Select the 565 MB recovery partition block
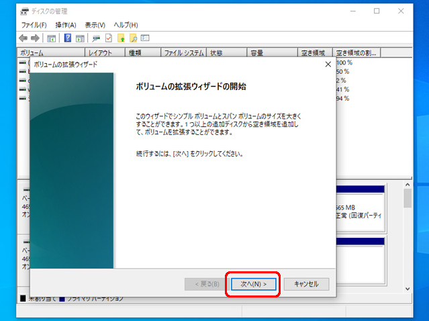The height and width of the screenshot is (321, 429). 361,209
